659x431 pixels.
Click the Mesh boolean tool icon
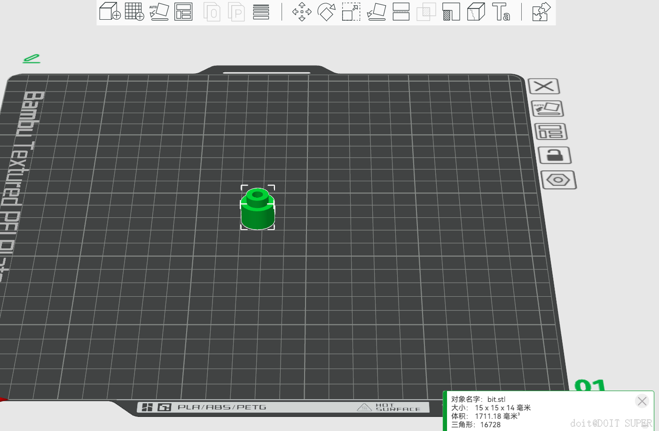426,12
